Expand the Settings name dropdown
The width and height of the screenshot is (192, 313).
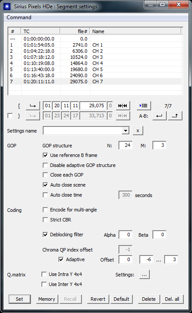tap(125, 131)
